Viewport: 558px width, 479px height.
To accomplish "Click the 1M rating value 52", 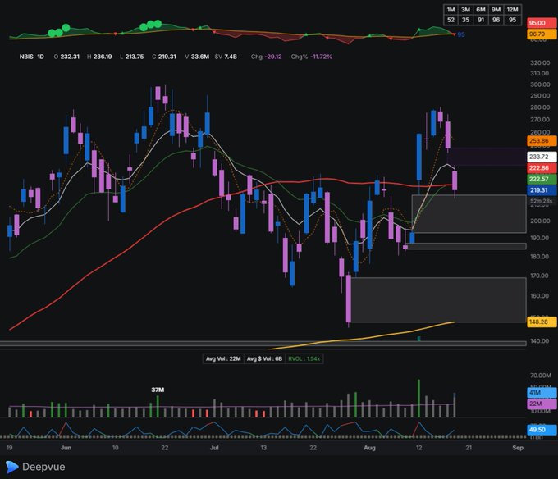I will [x=451, y=20].
